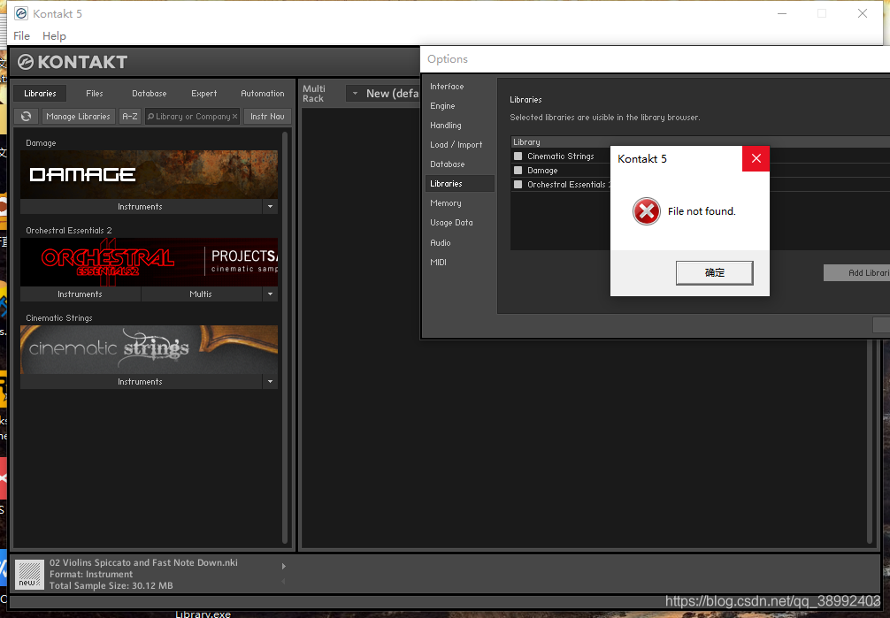This screenshot has height=618, width=890.
Task: Select MIDI in Options sidebar
Action: tap(438, 263)
